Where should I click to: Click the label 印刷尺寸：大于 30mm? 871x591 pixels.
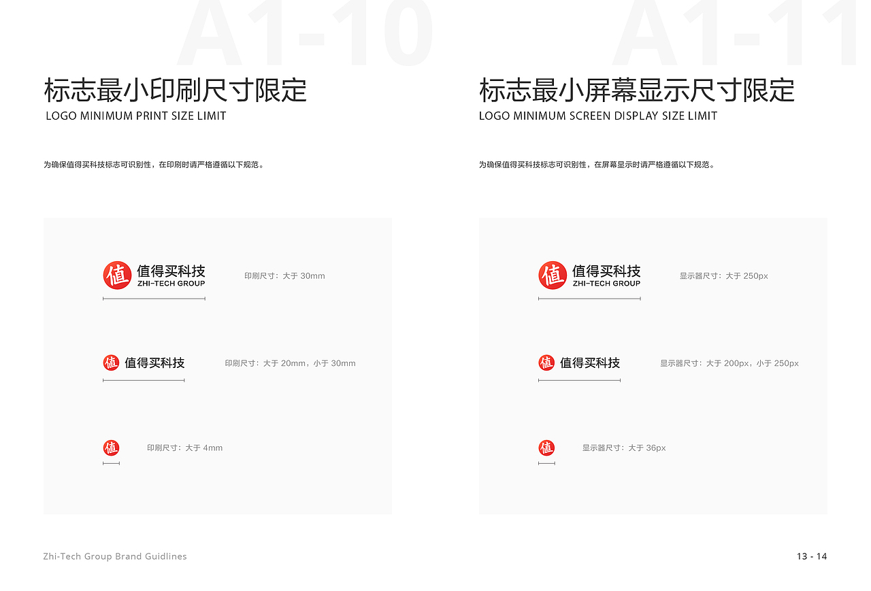[x=284, y=276]
